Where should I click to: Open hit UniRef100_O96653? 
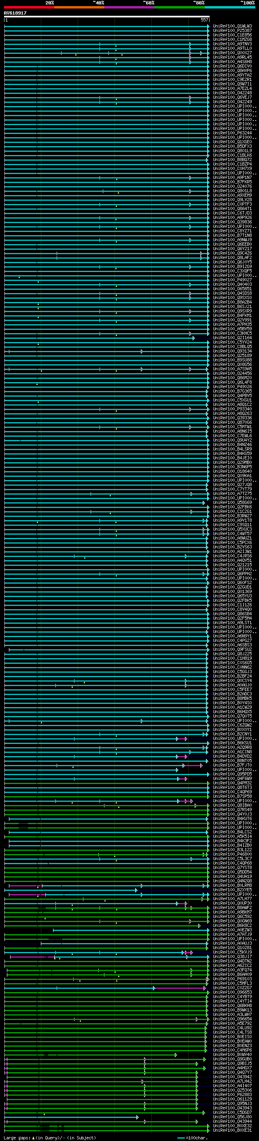[232, 992]
